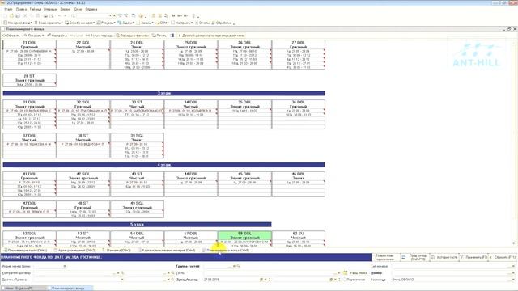This screenshot has height=291, width=518.
Task: Expand the Настройки toolbar menu
Action: click(x=182, y=23)
